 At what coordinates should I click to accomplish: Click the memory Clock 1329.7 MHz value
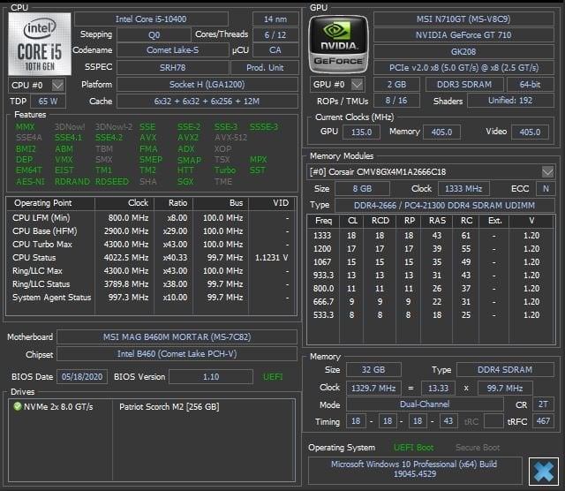tap(373, 389)
